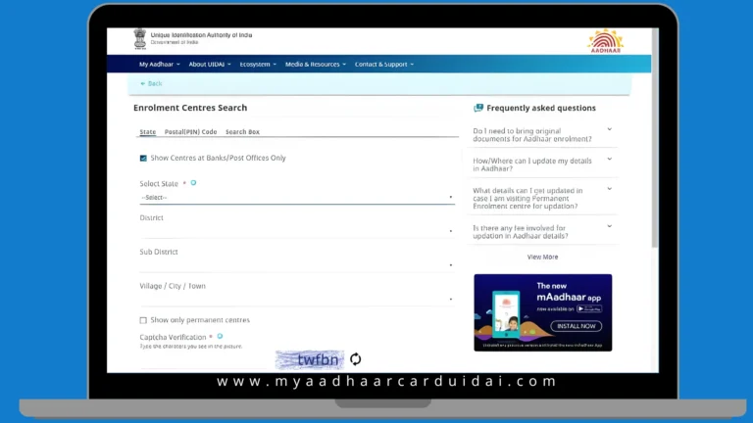Image resolution: width=753 pixels, height=423 pixels.
Task: Expand FAQ about bringing original documents
Action: (542, 135)
